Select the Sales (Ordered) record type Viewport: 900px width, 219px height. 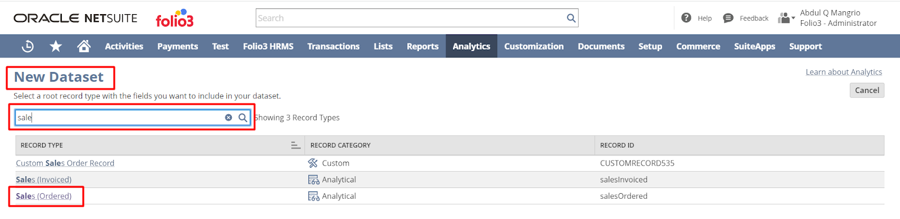(44, 196)
